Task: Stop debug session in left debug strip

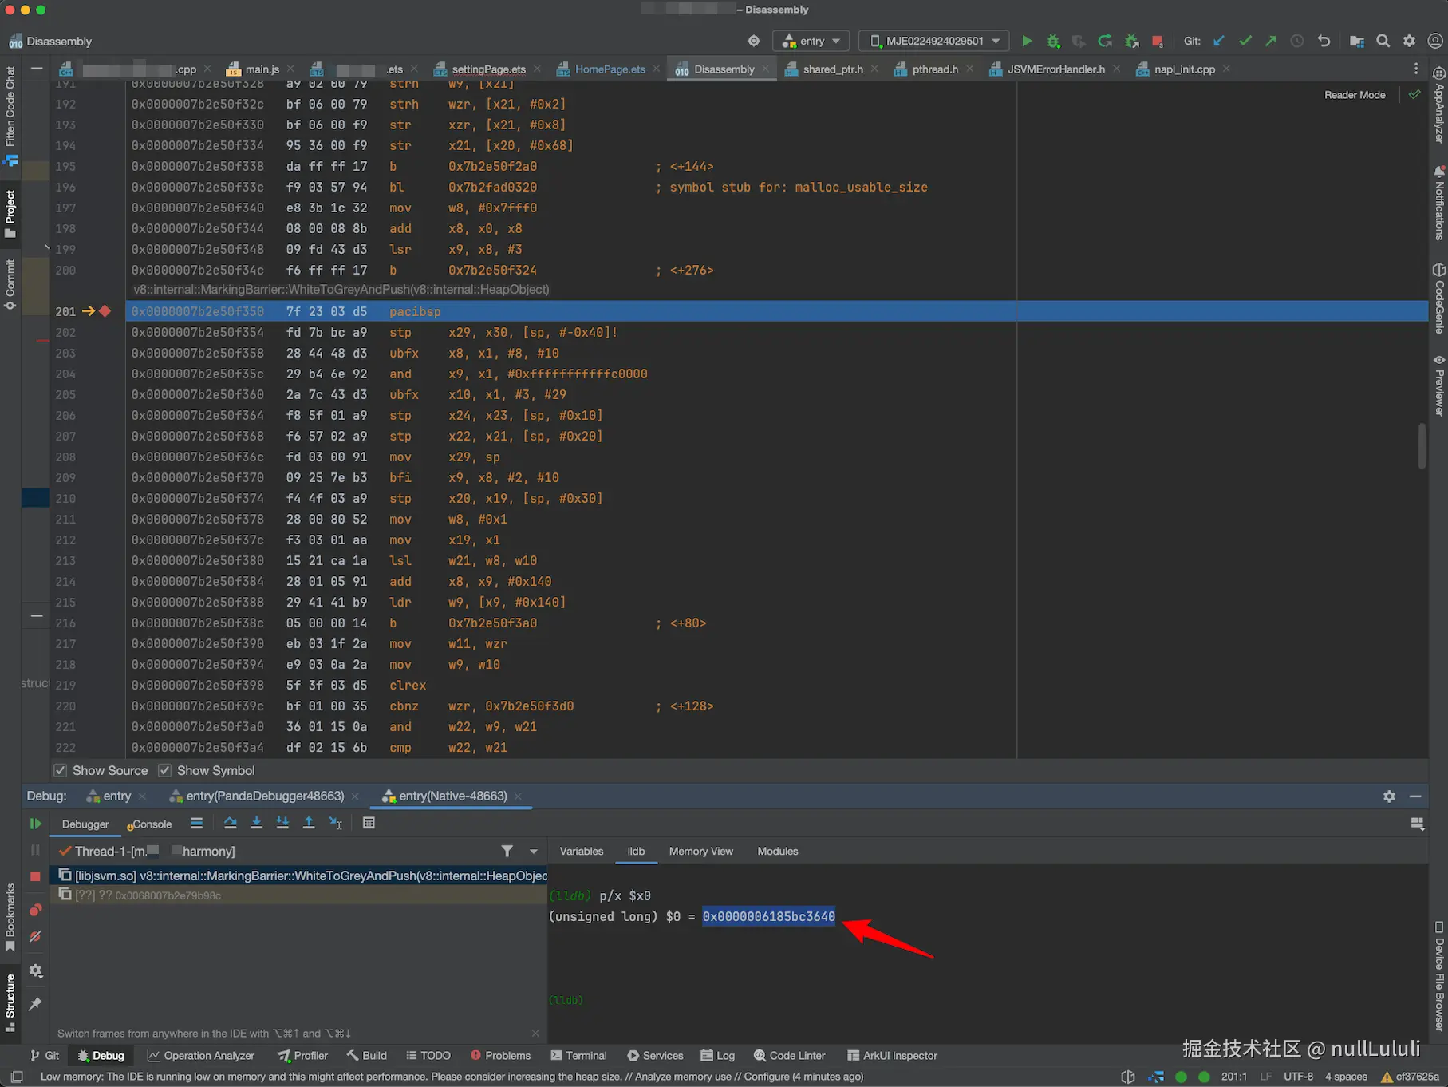Action: point(35,876)
